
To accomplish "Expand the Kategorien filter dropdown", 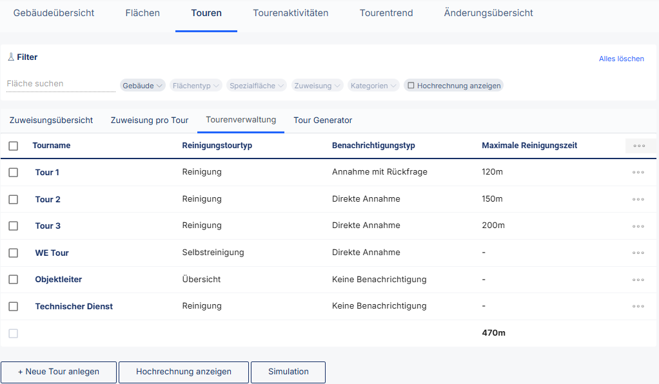I will tap(373, 86).
